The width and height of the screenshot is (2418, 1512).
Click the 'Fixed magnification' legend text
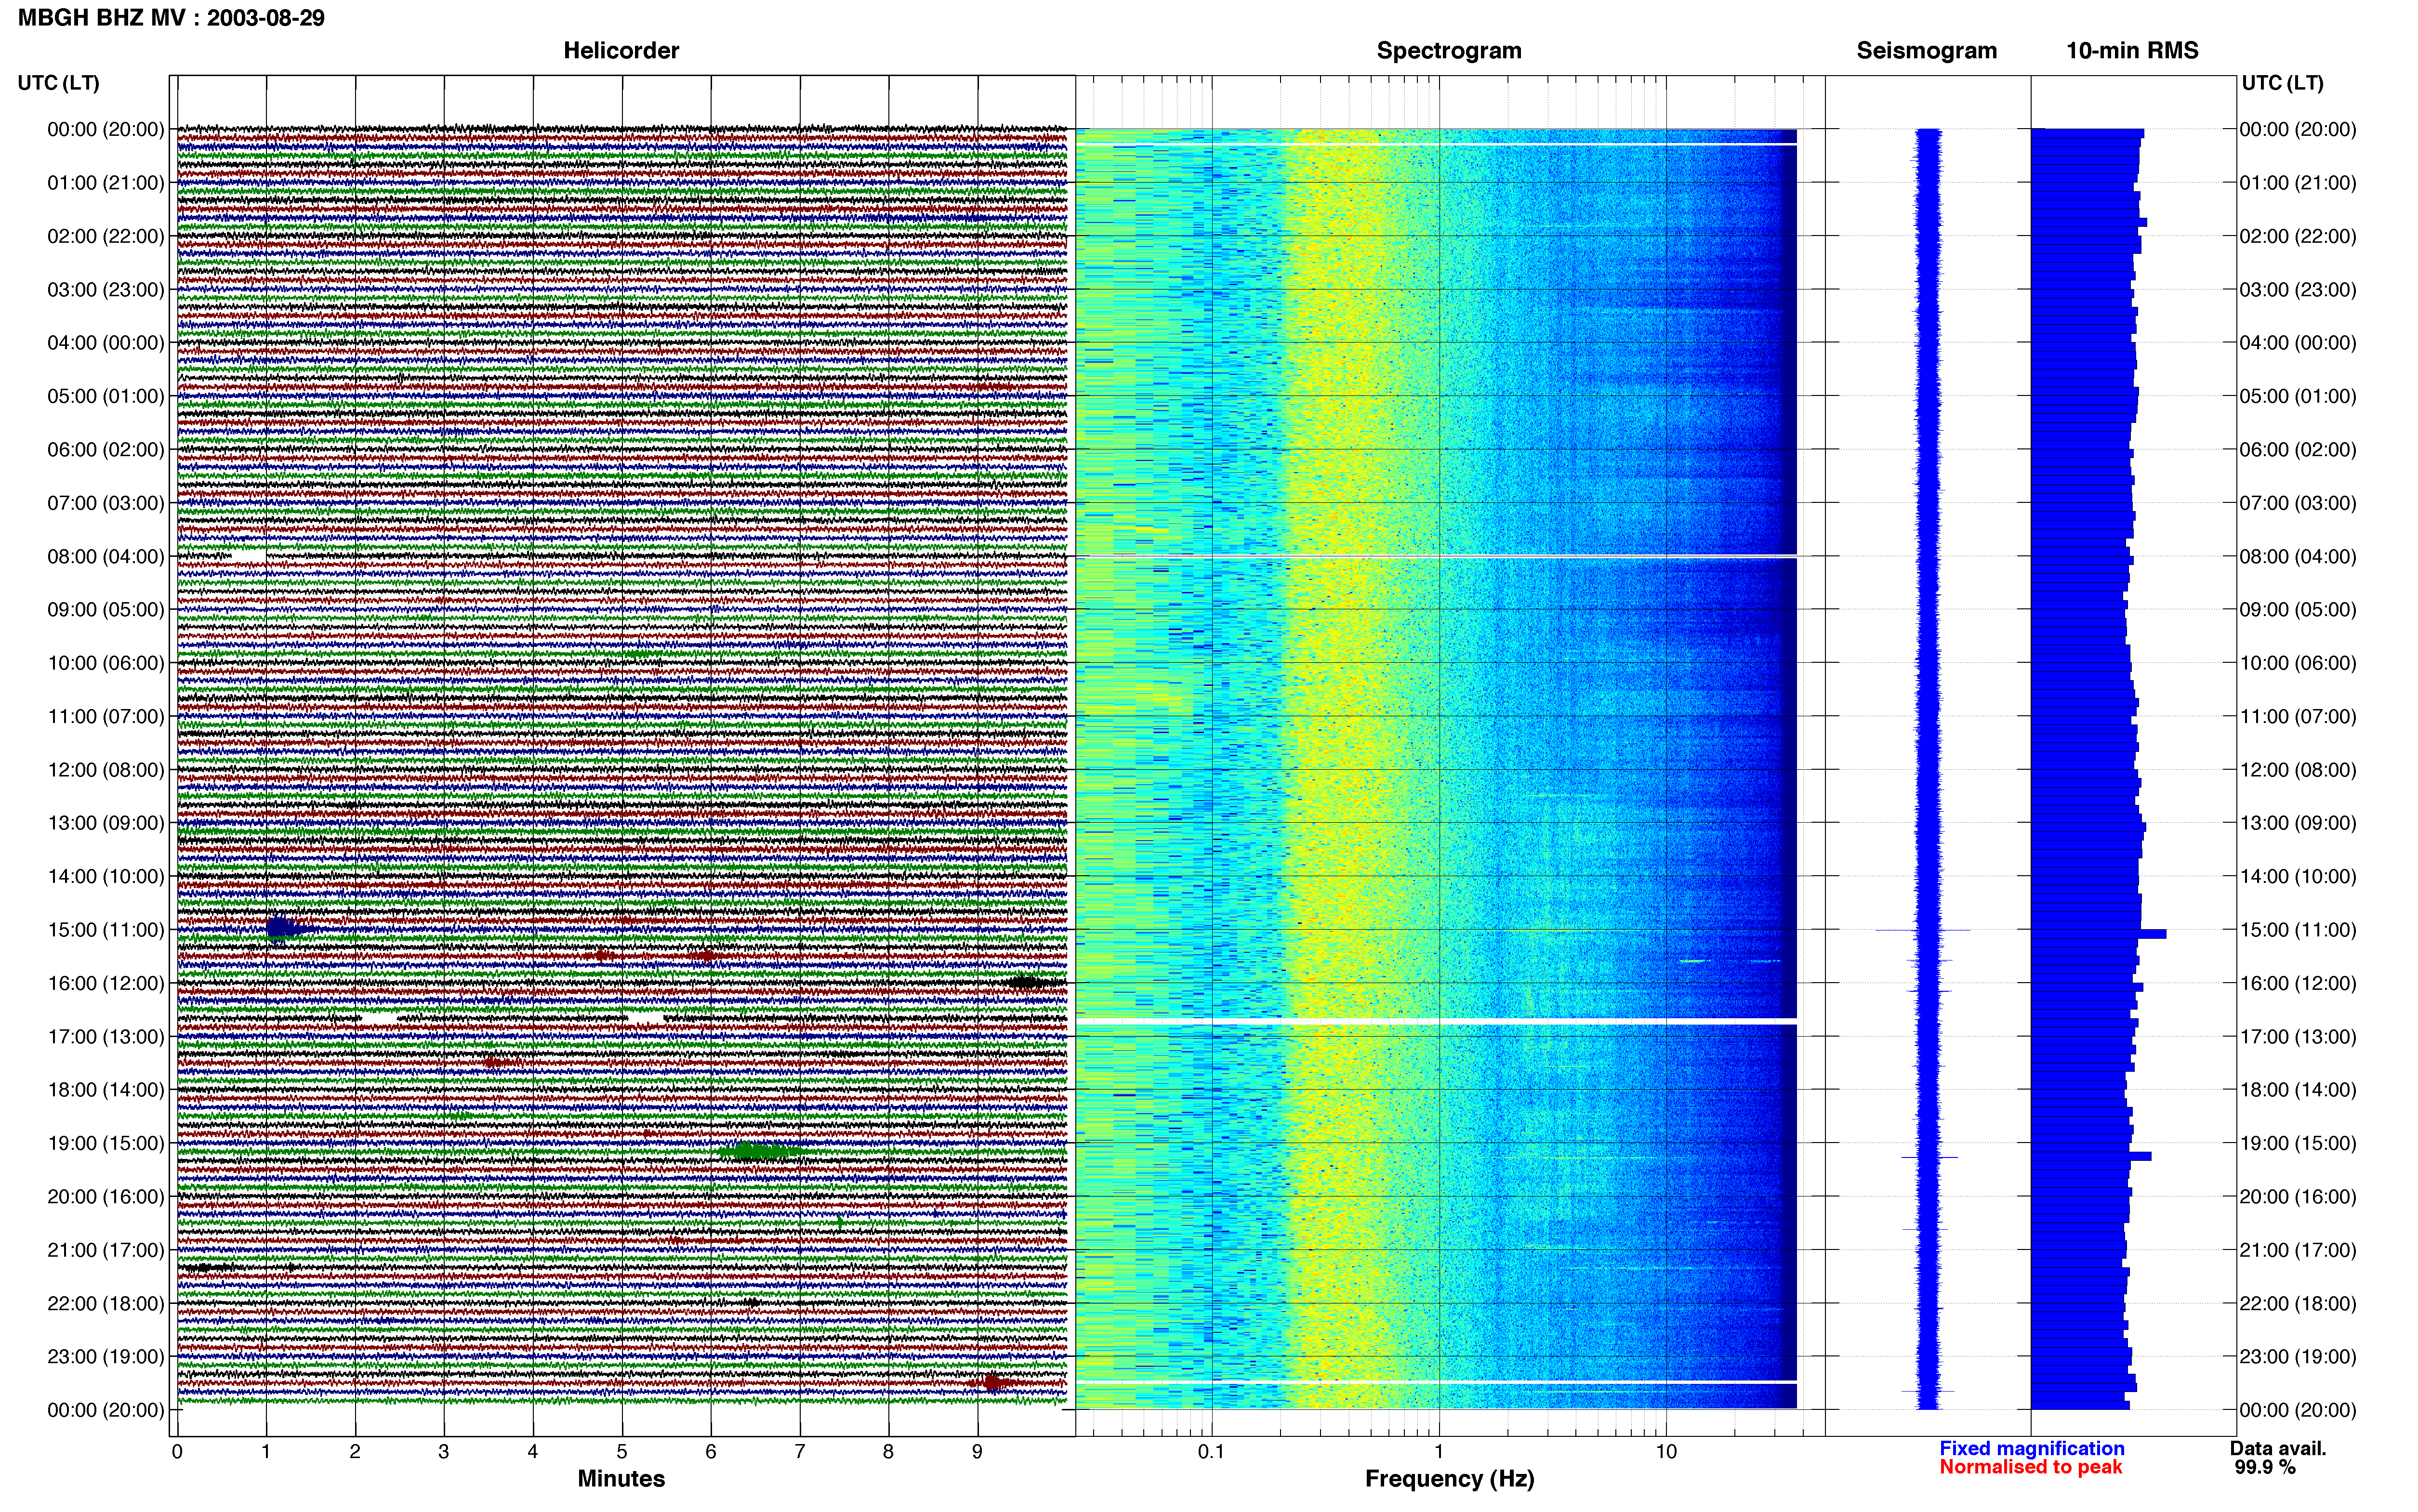pos(2032,1448)
